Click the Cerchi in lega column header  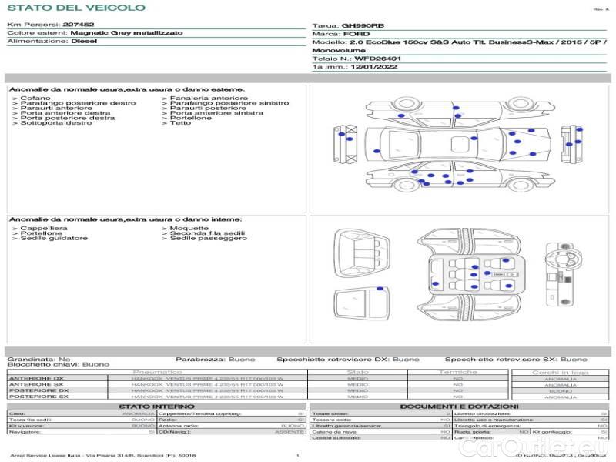click(561, 373)
